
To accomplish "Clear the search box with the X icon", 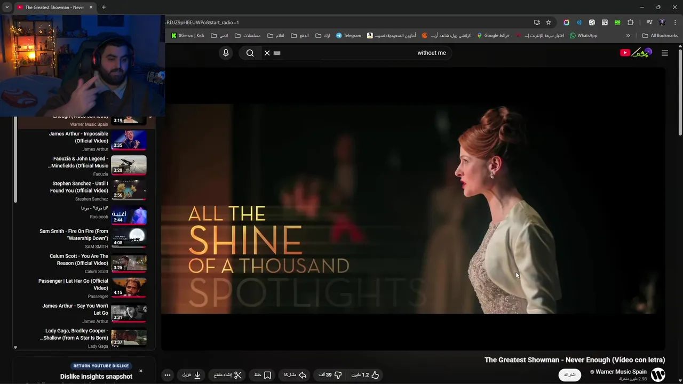I will click(267, 53).
